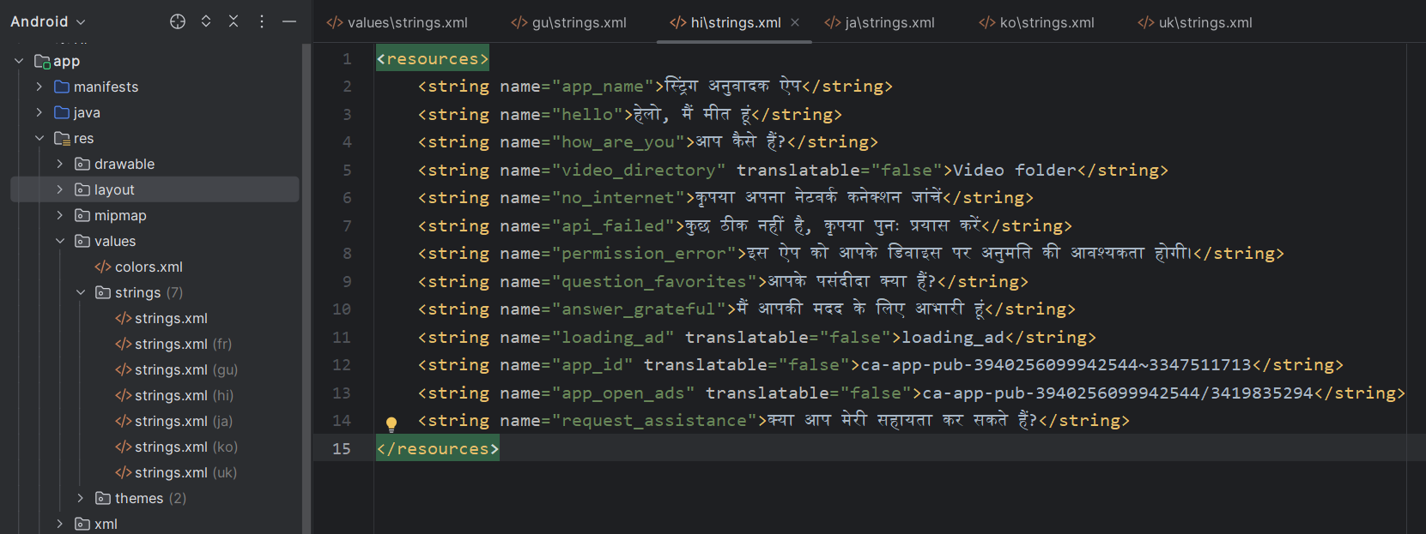Collapse the values folder
Screen dimensions: 1426x534
click(60, 241)
